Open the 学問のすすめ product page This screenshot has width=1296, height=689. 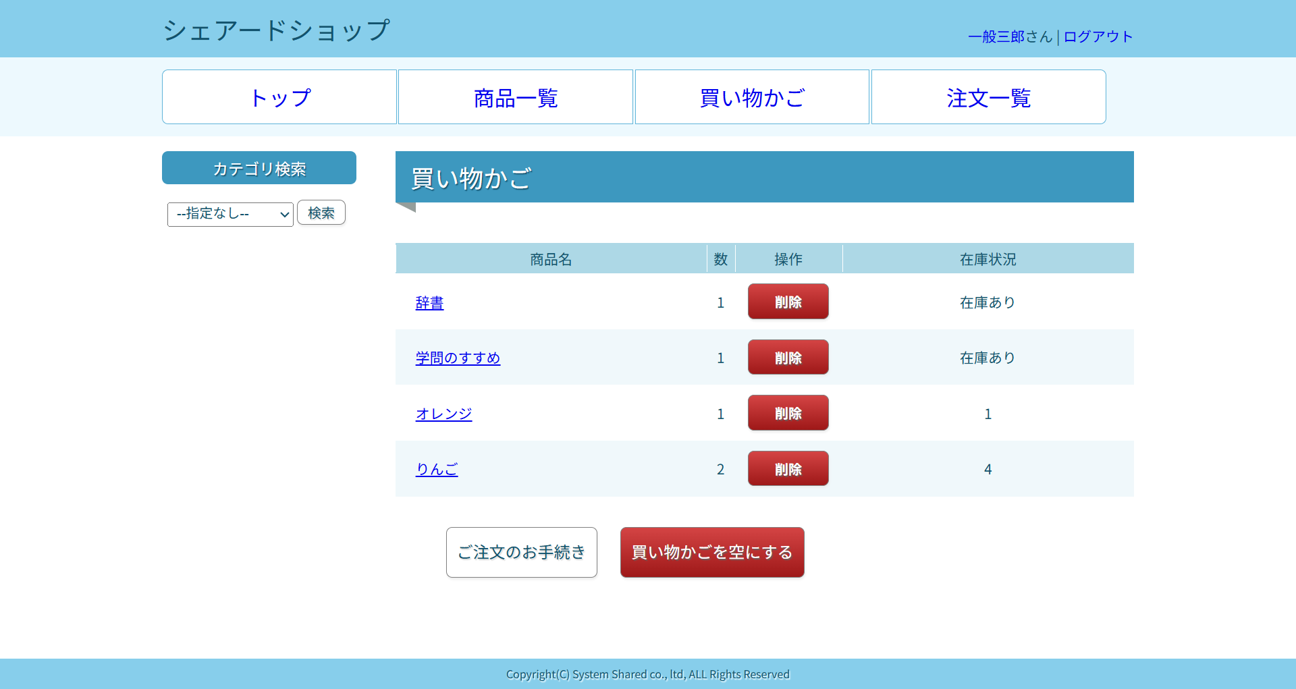[458, 358]
